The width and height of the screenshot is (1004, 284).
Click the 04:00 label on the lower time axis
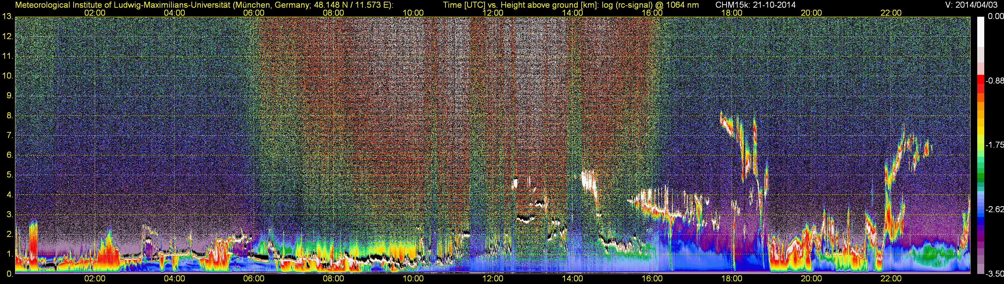coord(174,279)
